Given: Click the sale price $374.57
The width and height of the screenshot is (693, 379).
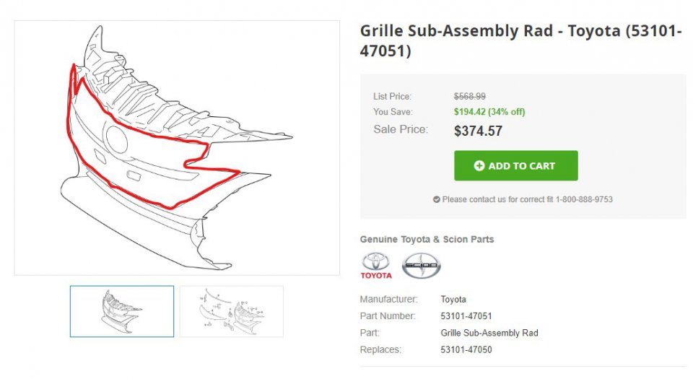Looking at the screenshot, I should click(x=478, y=131).
